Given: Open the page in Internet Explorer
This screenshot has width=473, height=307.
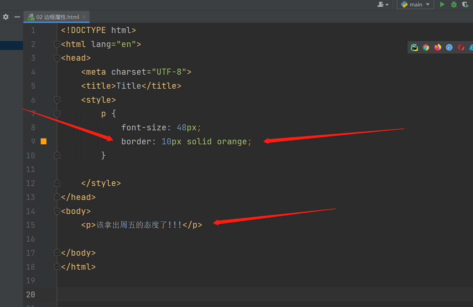Looking at the screenshot, I should [x=471, y=47].
